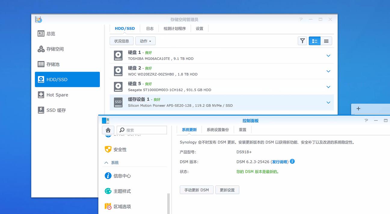Click the 手动更新 DSM button
390x214 pixels.
(x=197, y=190)
